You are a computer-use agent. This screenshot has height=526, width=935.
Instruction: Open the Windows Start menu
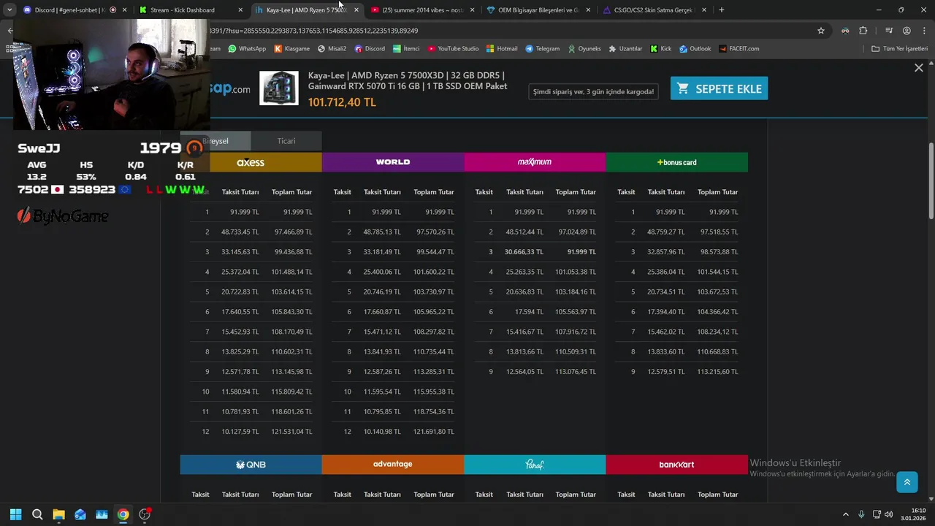[x=16, y=514]
